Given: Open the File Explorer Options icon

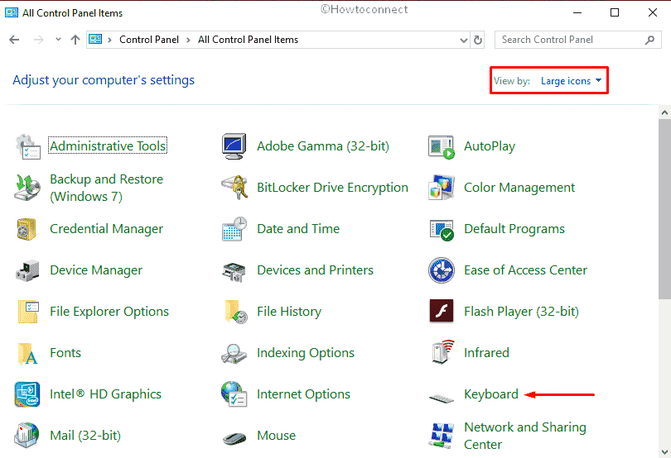Looking at the screenshot, I should click(29, 312).
